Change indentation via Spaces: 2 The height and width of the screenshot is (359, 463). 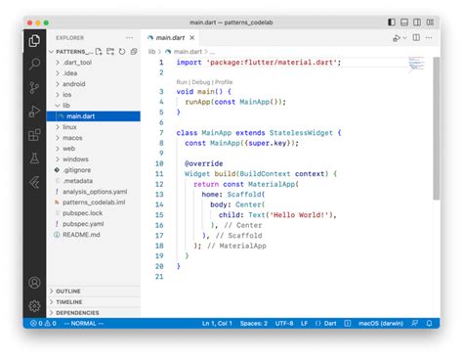[254, 323]
